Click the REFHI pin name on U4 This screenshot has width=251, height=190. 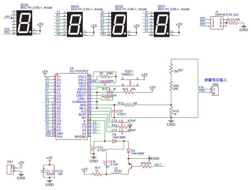[x=82, y=89]
